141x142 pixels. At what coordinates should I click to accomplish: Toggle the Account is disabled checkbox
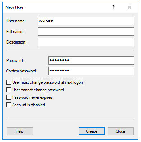pyautogui.click(x=9, y=105)
